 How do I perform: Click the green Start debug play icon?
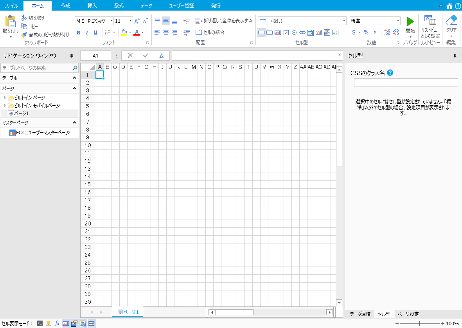(x=410, y=22)
